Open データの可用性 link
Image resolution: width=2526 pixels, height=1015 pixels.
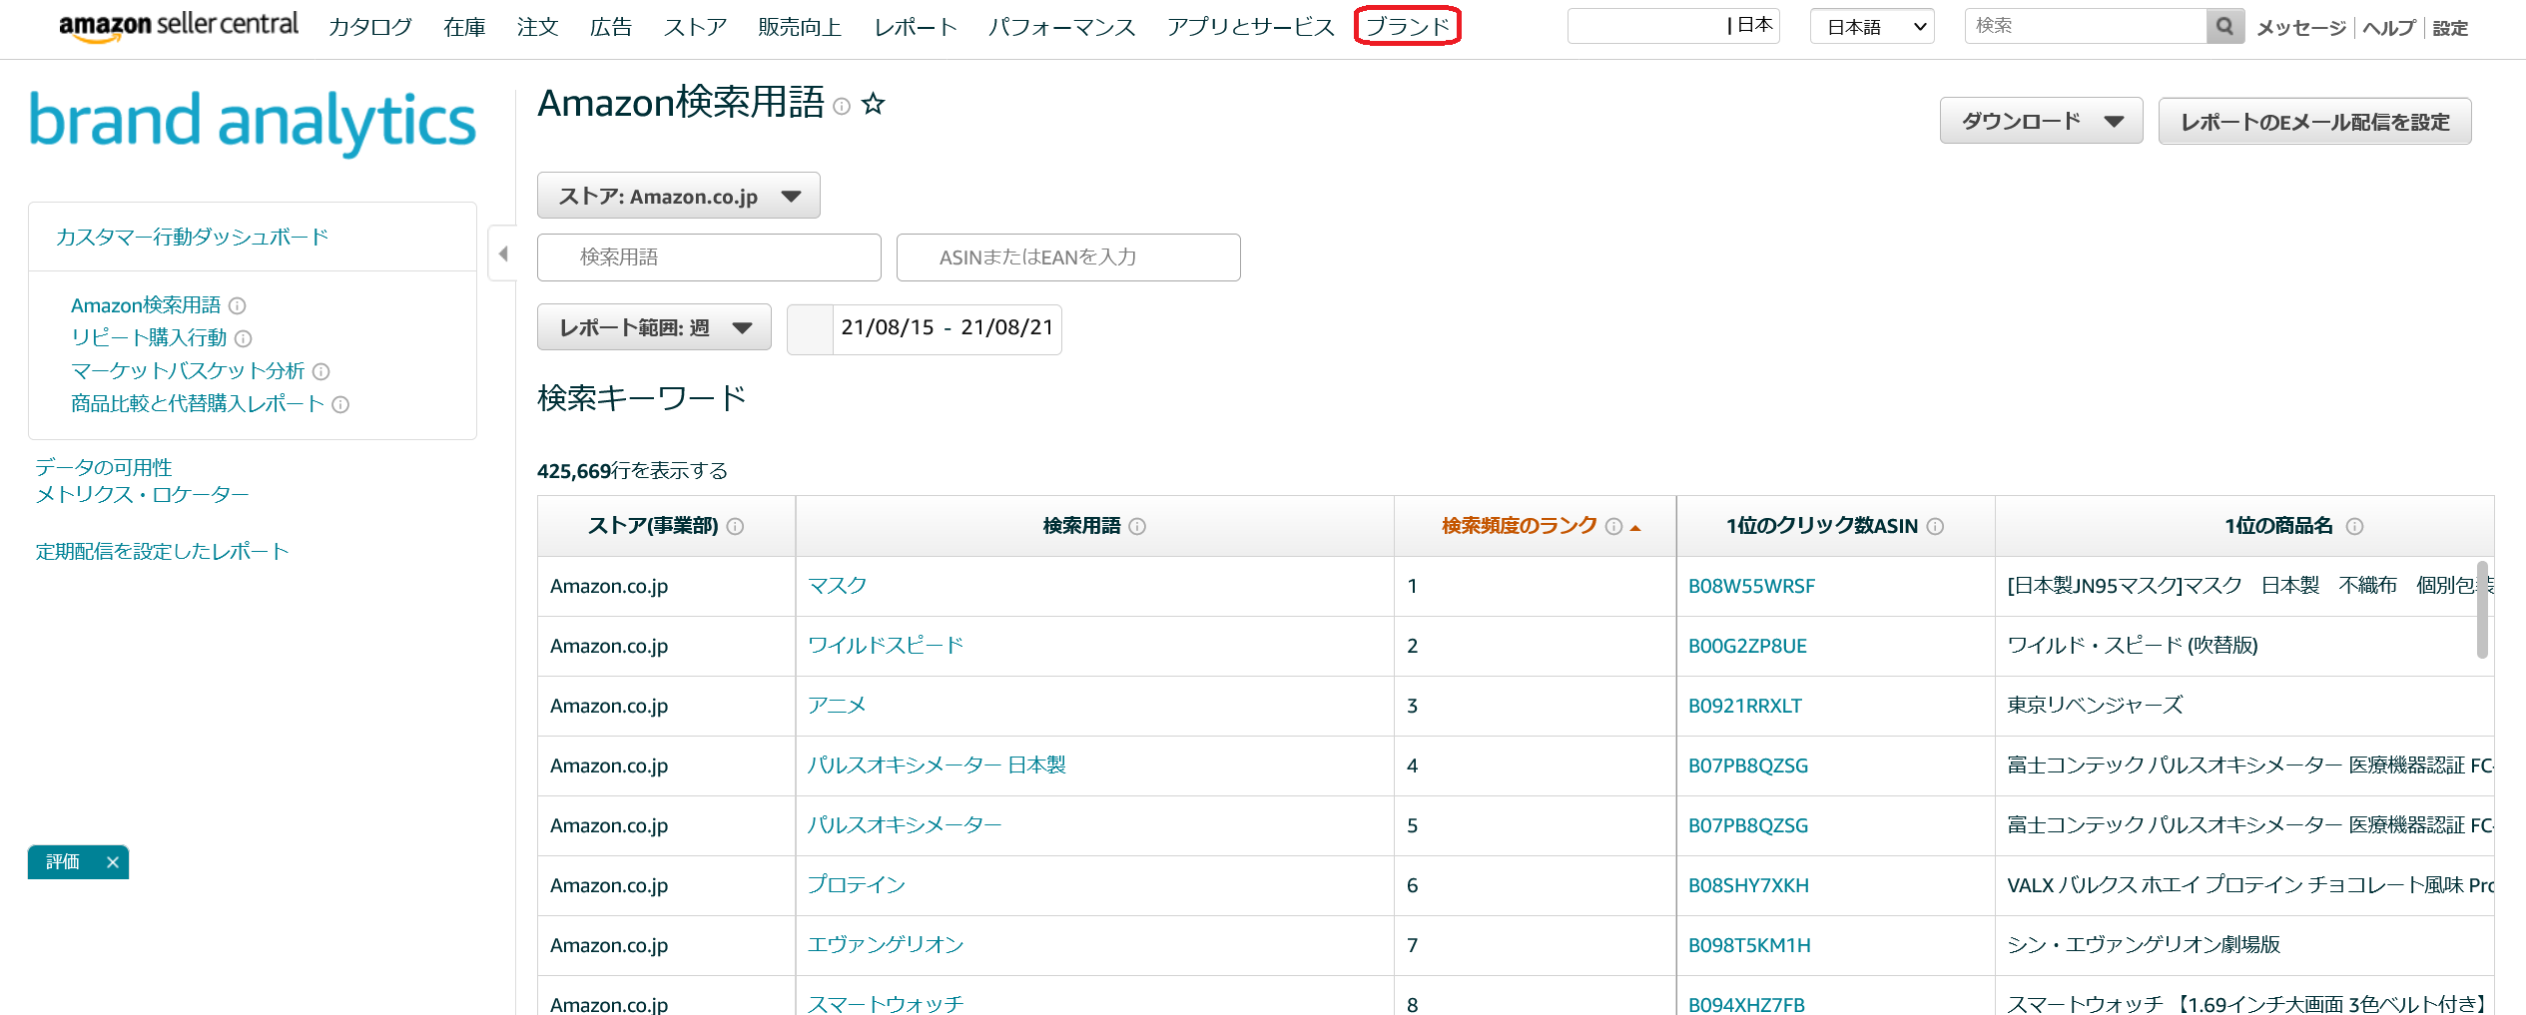click(104, 467)
